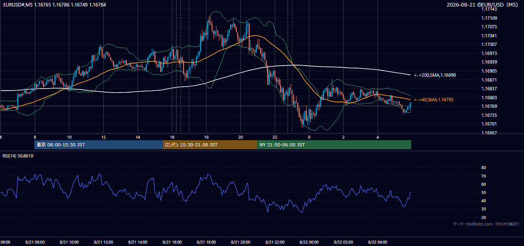Click the bottom time label 8/22 04:00
524x246 pixels.
[378, 242]
